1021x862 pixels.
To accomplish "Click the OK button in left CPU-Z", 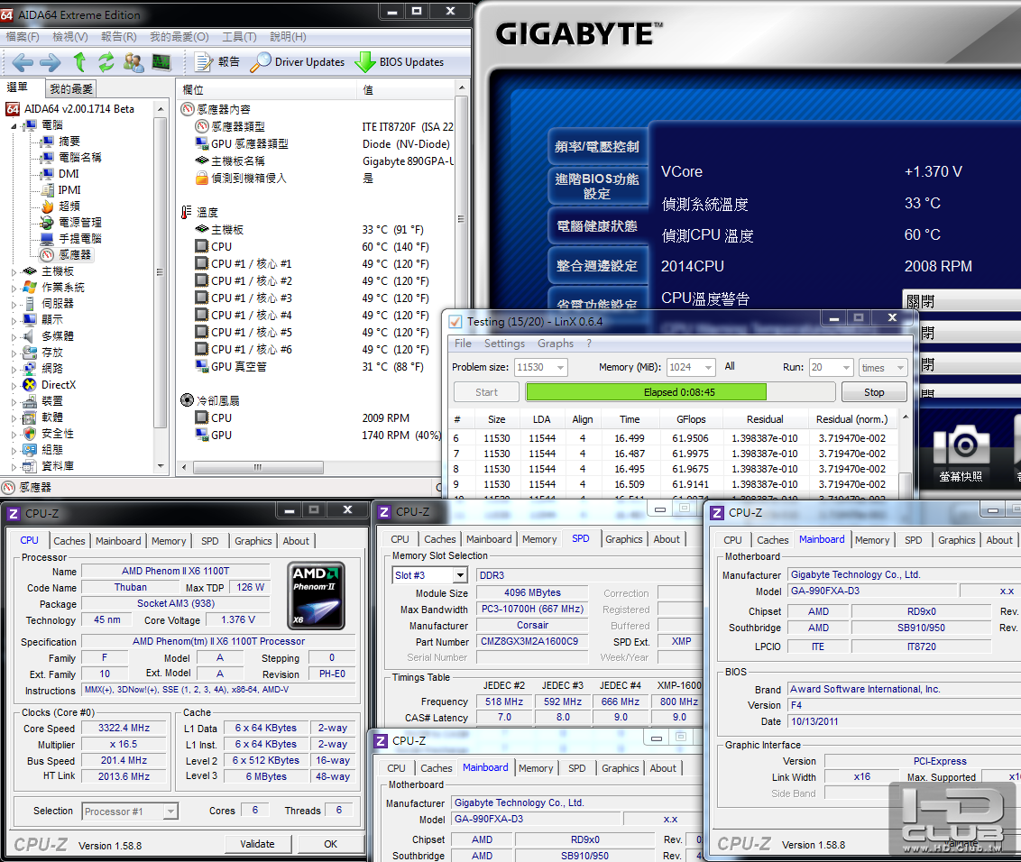I will [x=331, y=844].
